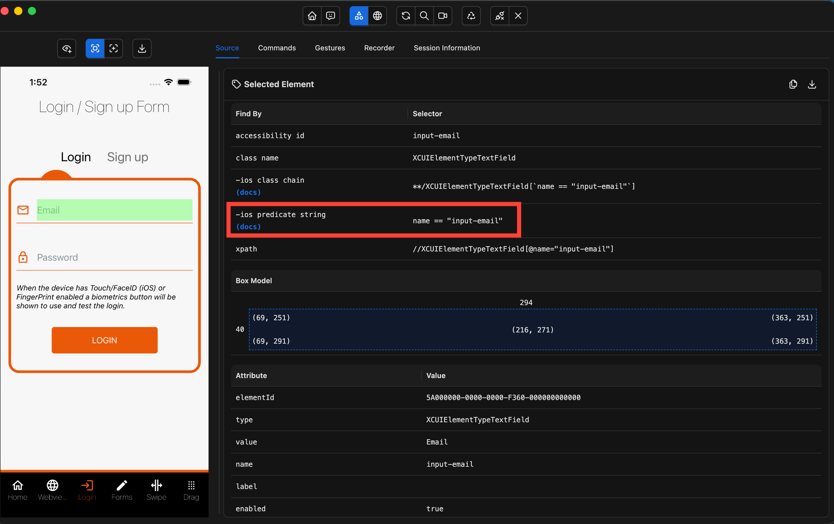
Task: Start screen recording with camera icon
Action: click(x=443, y=16)
